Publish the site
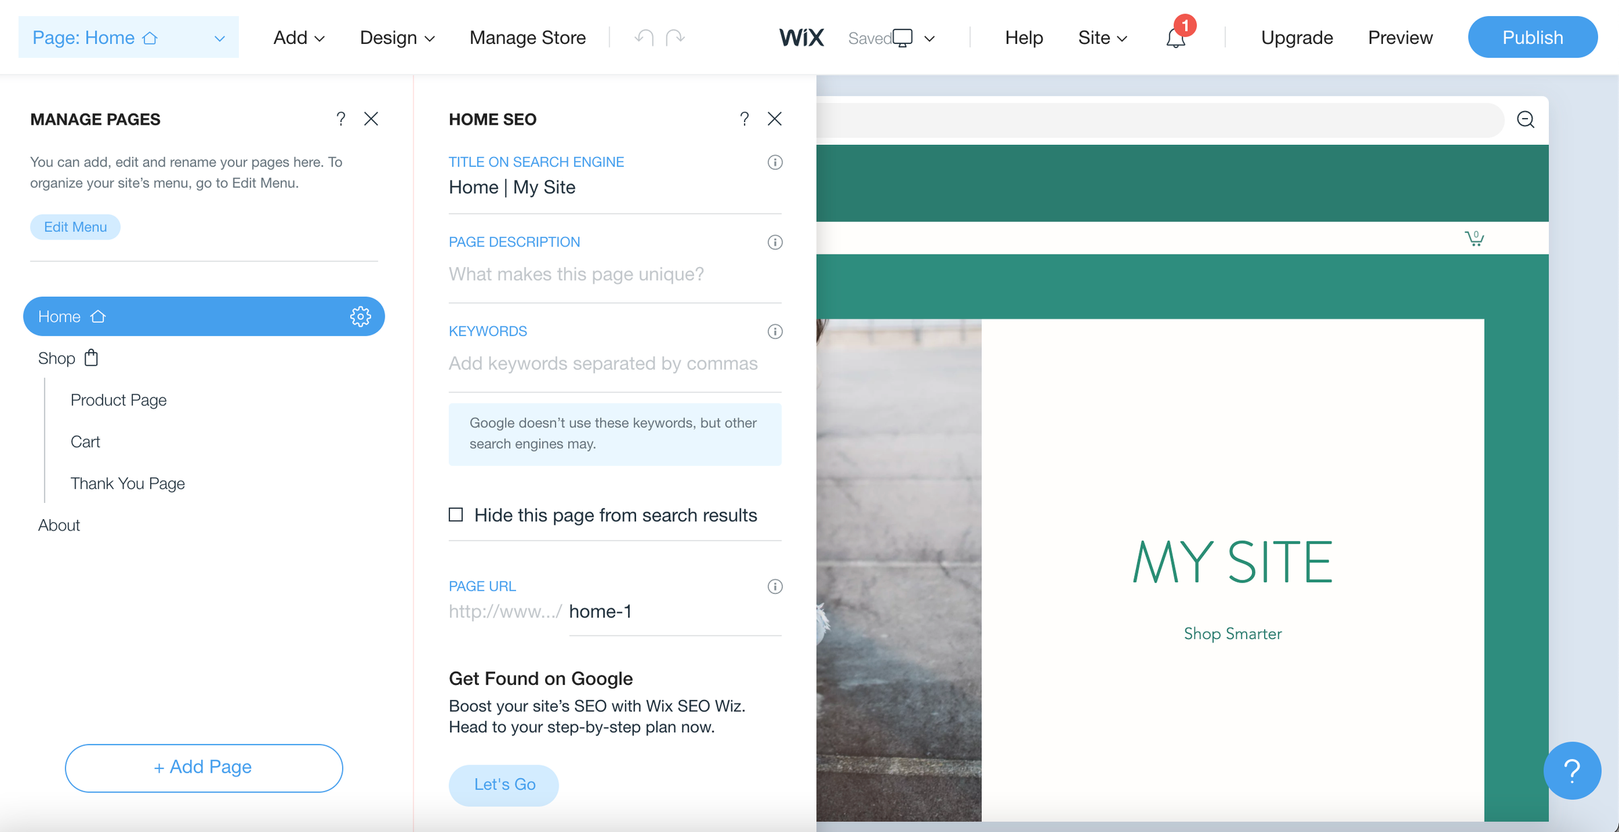This screenshot has height=832, width=1619. (x=1532, y=37)
